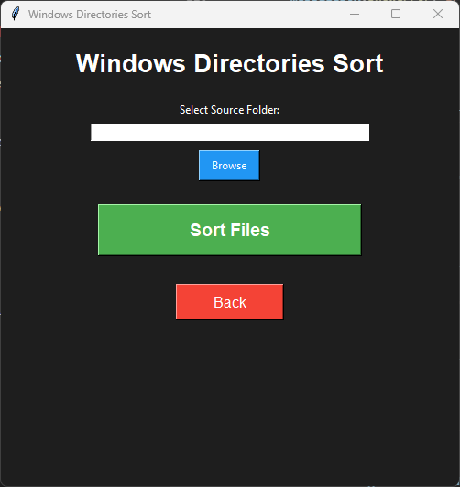Close the Windows Directories Sort window
460x487 pixels.
pos(438,14)
